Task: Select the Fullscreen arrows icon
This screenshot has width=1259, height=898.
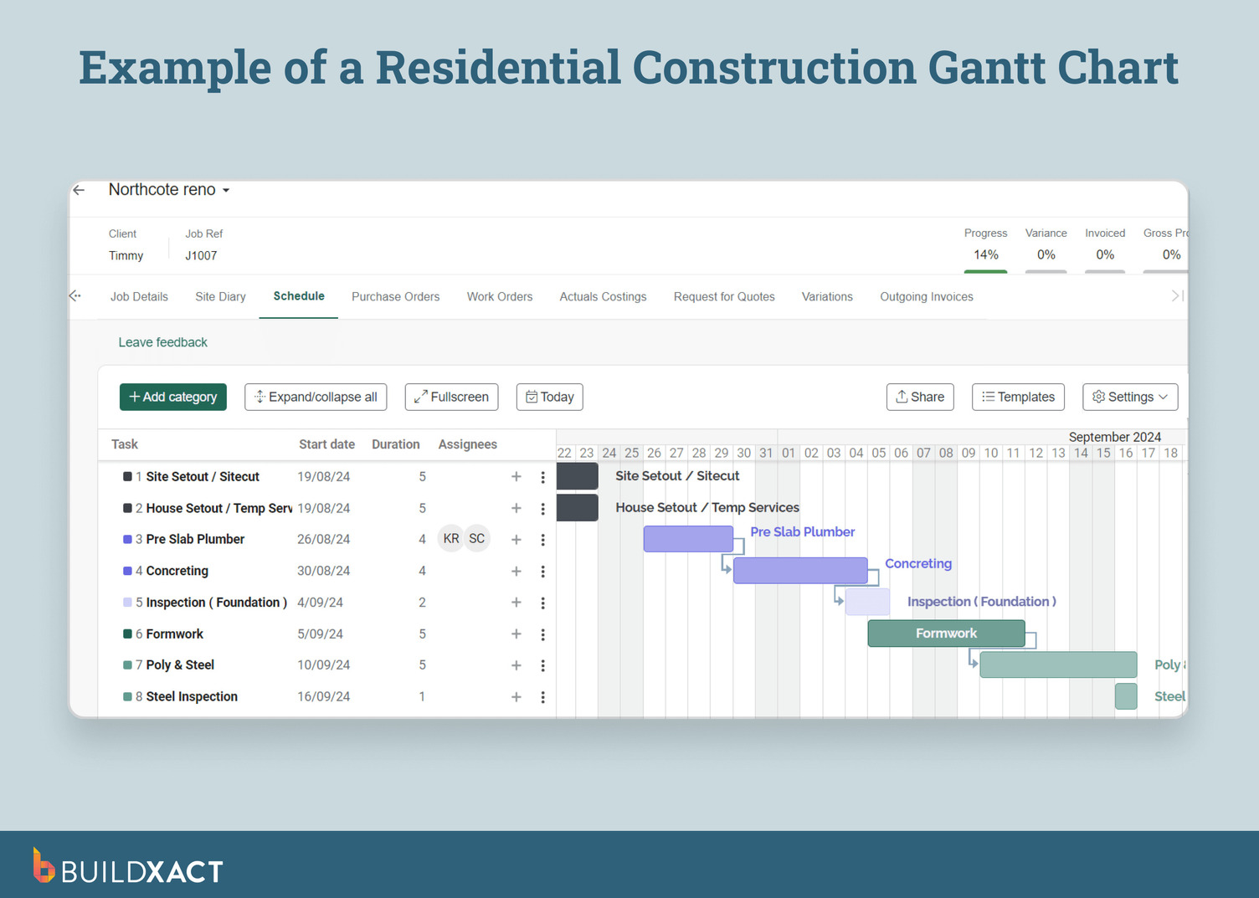Action: coord(421,397)
